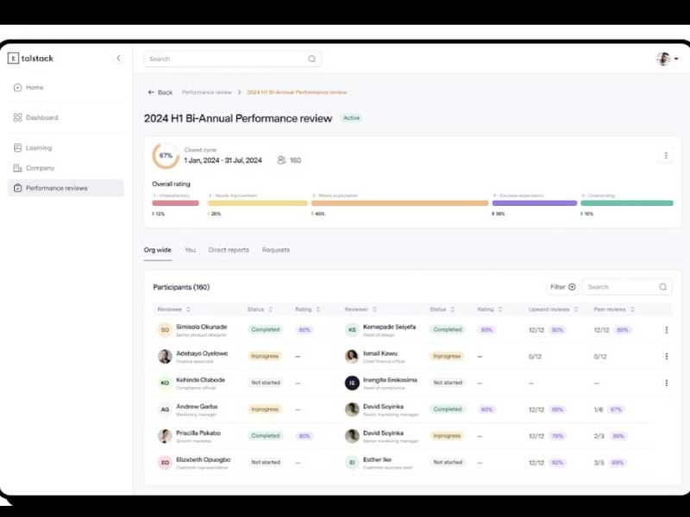This screenshot has width=690, height=517.
Task: Switch to the Direct reports tab
Action: (x=229, y=250)
